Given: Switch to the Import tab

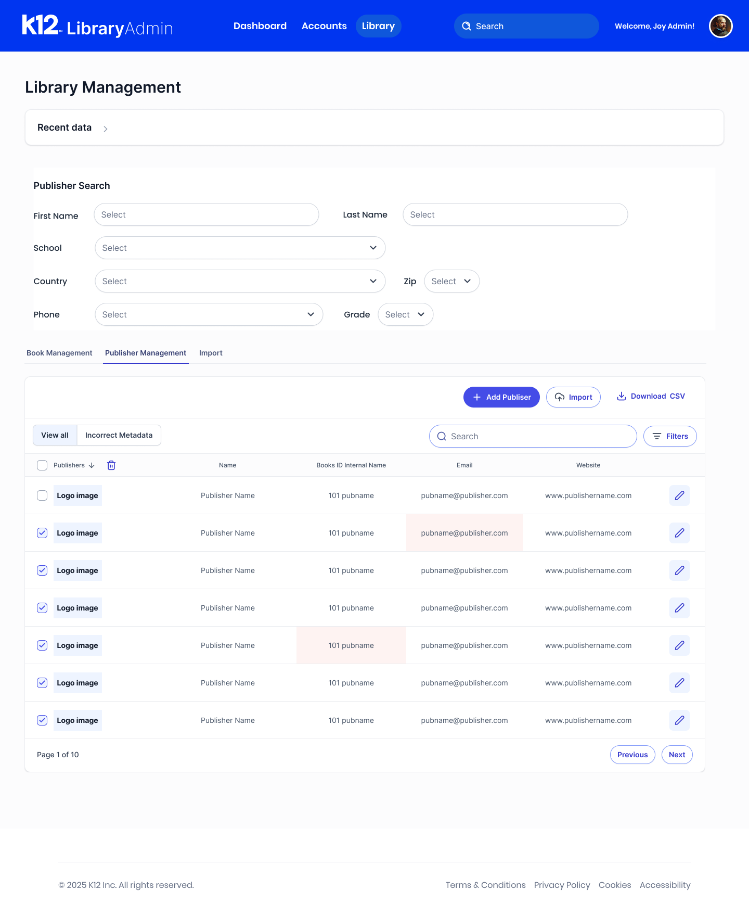Looking at the screenshot, I should [211, 353].
